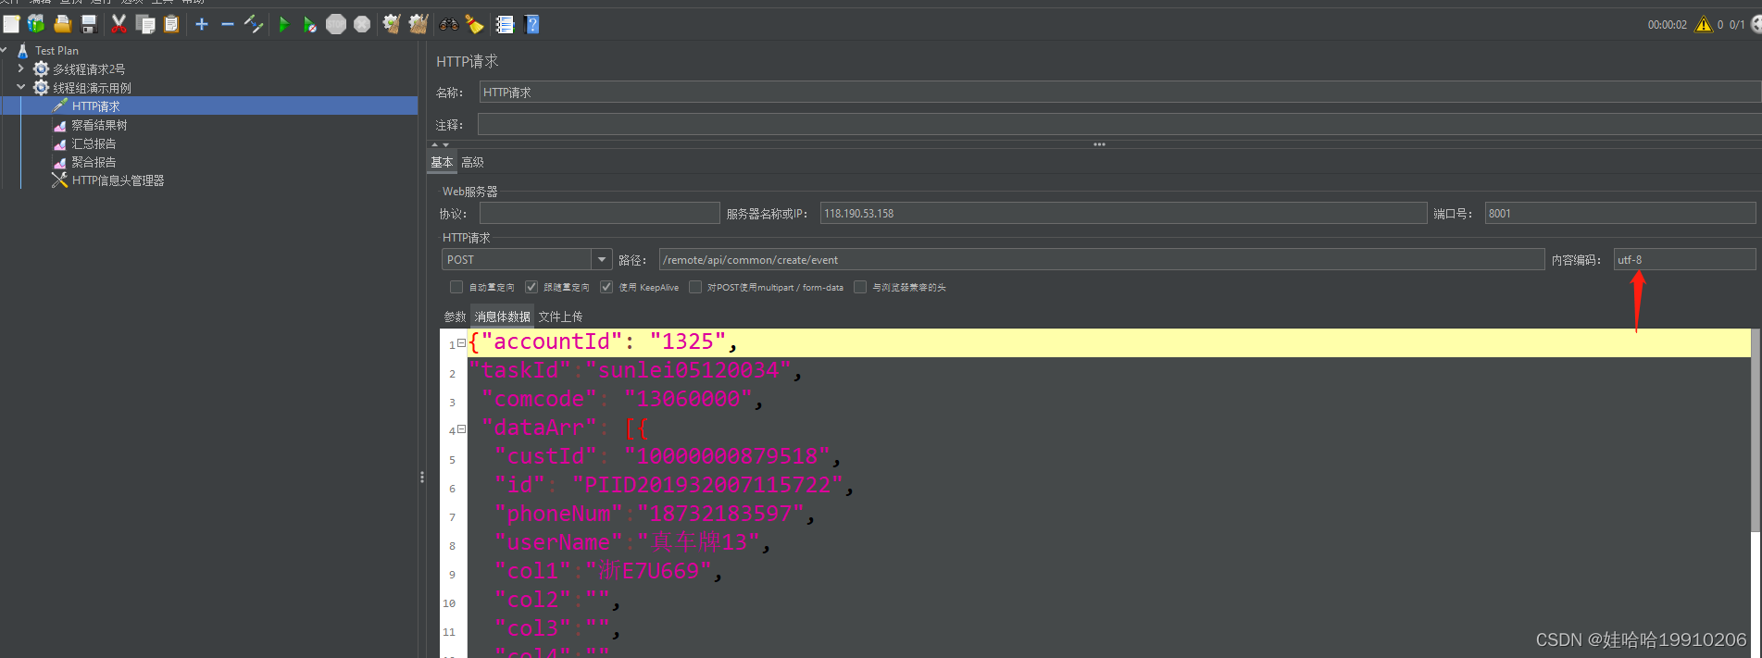Image resolution: width=1762 pixels, height=658 pixels.
Task: Collapse JSON fold marker on line 1
Action: pyautogui.click(x=461, y=343)
